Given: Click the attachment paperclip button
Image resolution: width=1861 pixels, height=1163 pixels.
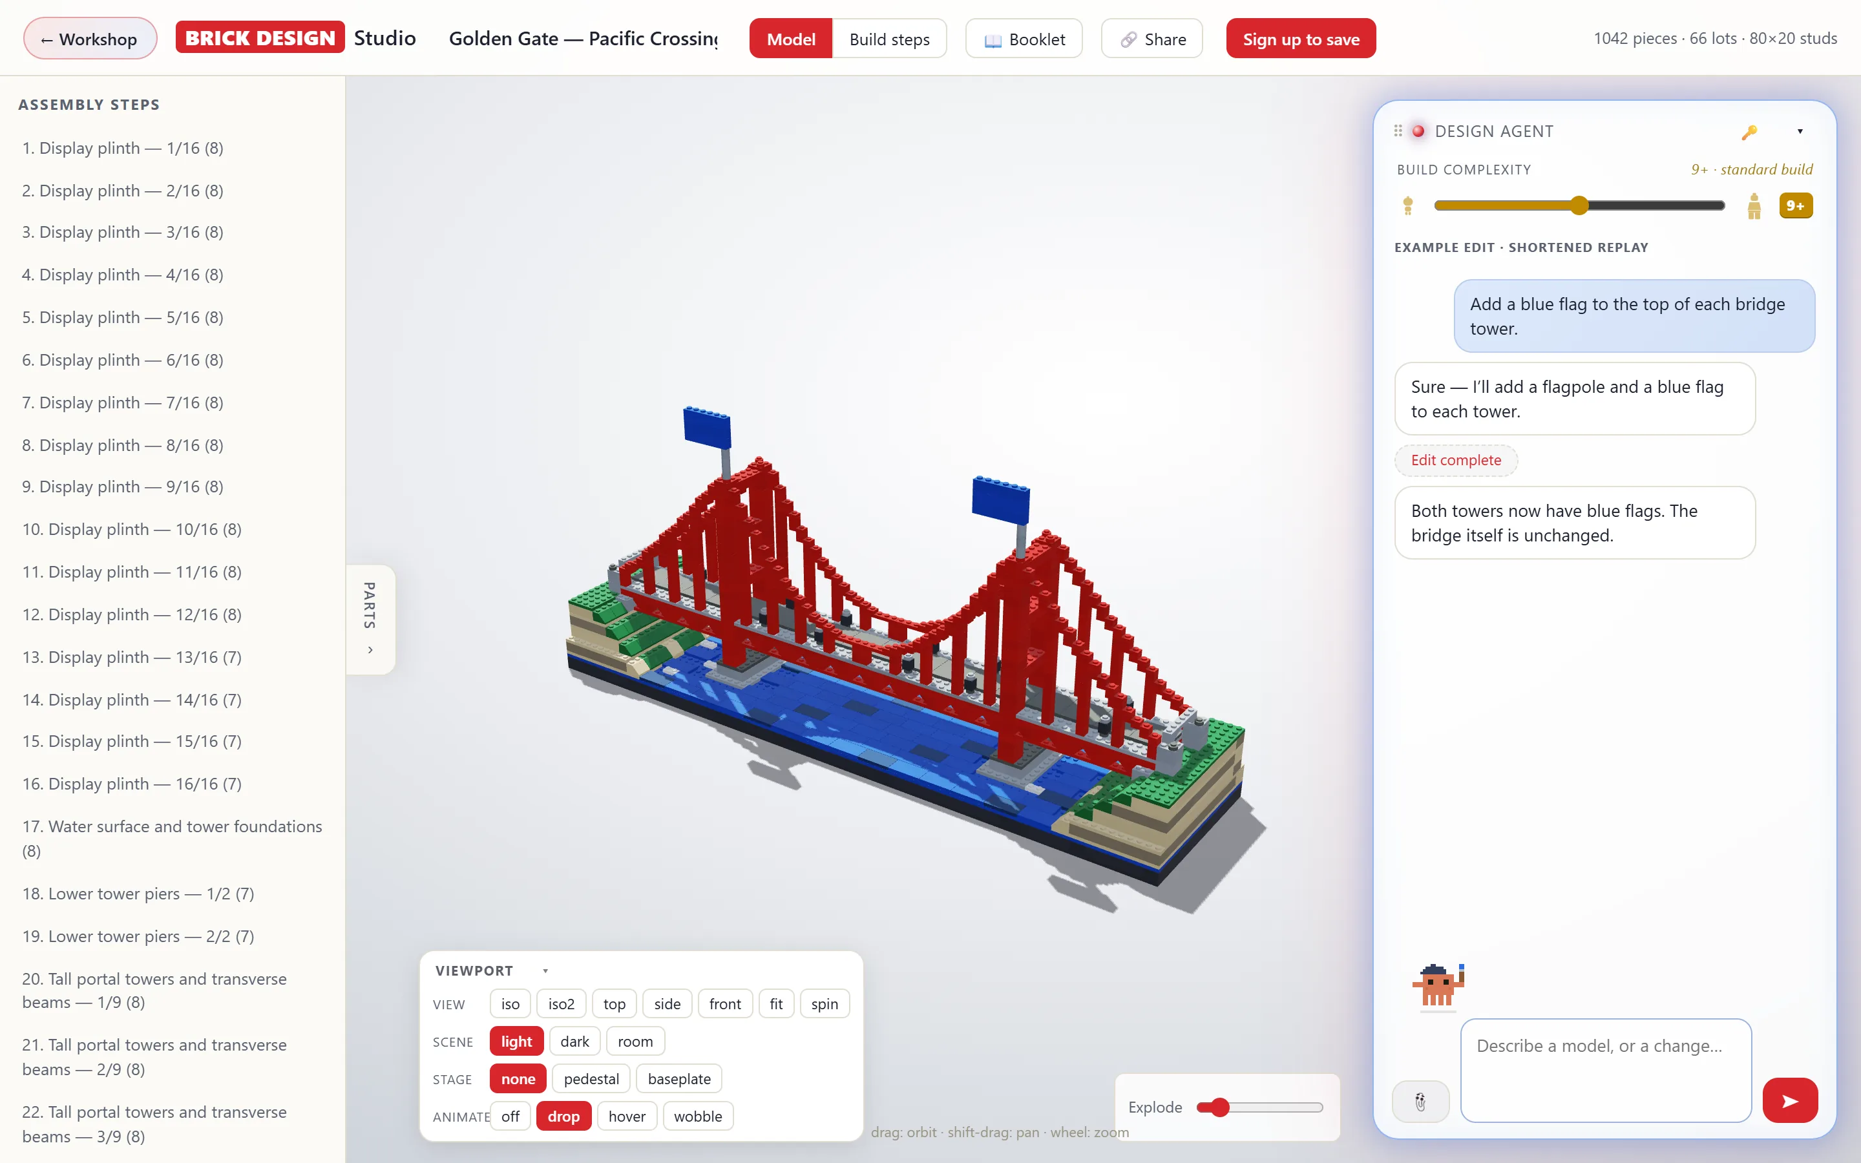Looking at the screenshot, I should (1420, 1102).
